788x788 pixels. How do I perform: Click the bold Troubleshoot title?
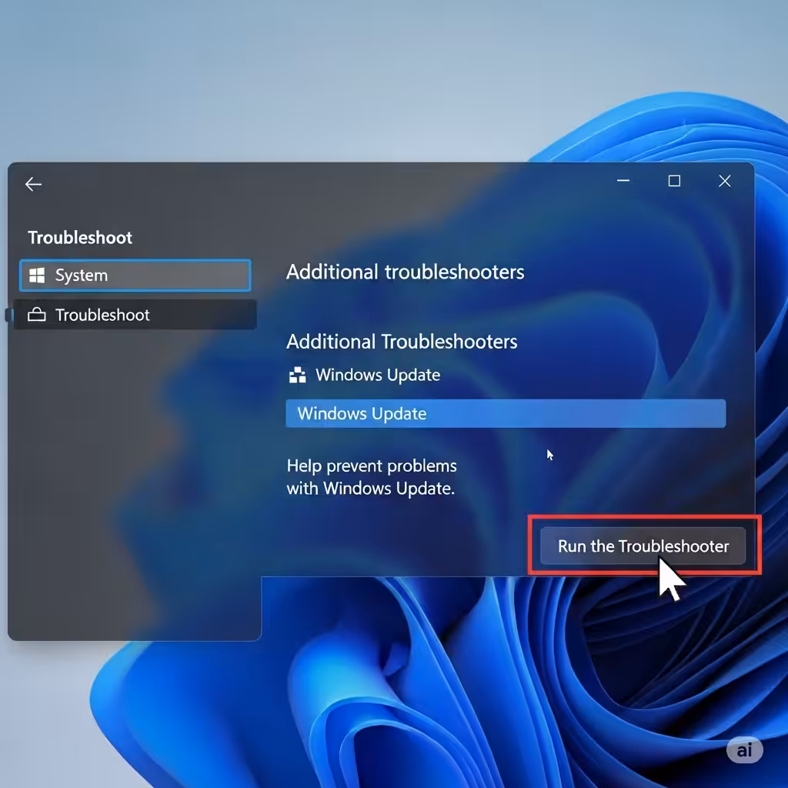80,238
